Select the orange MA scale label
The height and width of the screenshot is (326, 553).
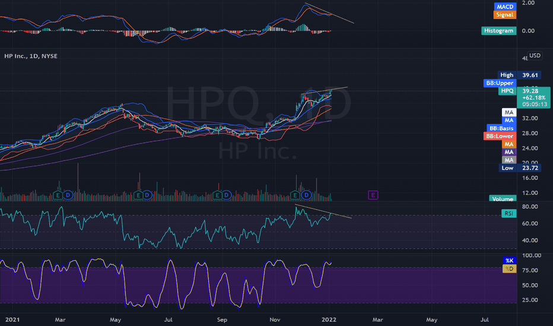(x=509, y=144)
